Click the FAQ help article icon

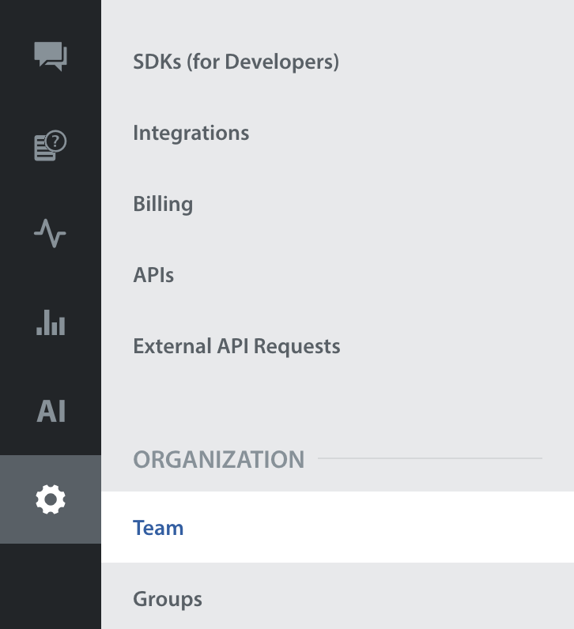click(x=51, y=146)
